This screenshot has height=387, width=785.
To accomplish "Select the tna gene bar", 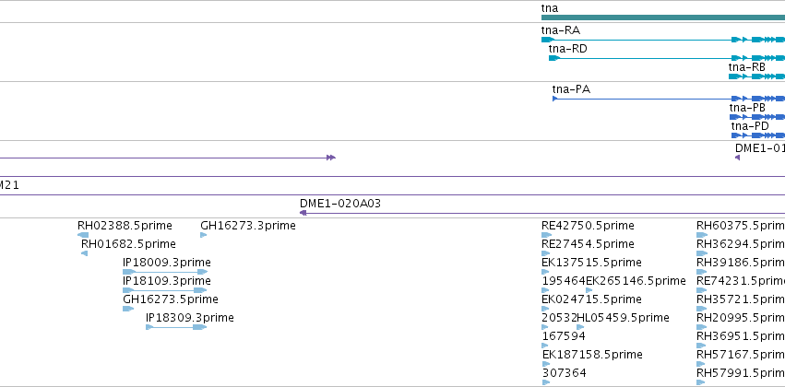I will 663,18.
